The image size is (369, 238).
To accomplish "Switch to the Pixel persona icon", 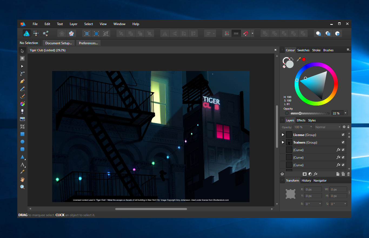I will [x=36, y=33].
